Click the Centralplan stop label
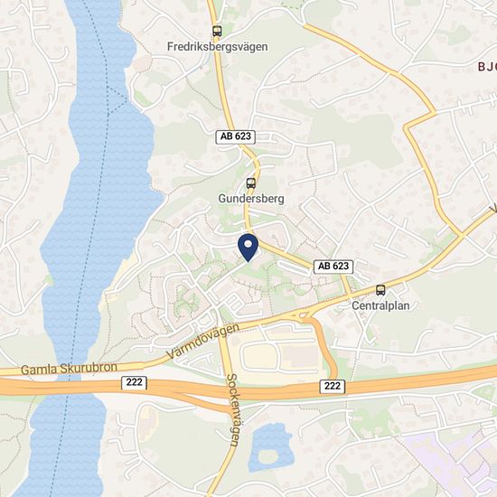The height and width of the screenshot is (497, 497). coord(380,305)
